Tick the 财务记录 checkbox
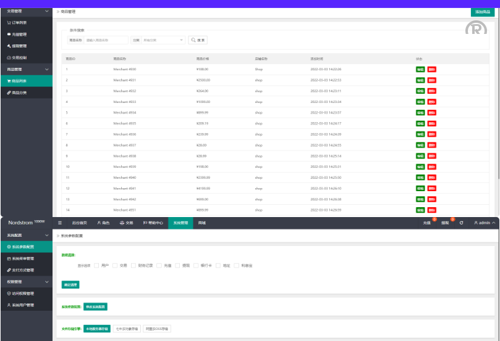The image size is (500, 341). [x=133, y=265]
